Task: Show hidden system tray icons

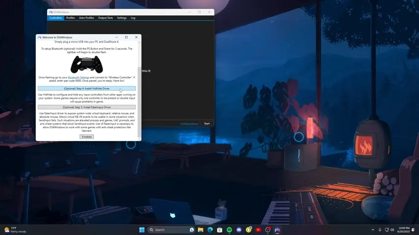Action: [373, 230]
